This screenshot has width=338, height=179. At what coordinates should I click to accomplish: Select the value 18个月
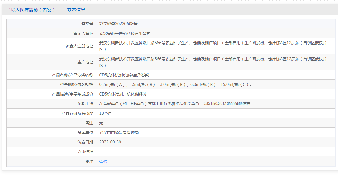pos(106,113)
